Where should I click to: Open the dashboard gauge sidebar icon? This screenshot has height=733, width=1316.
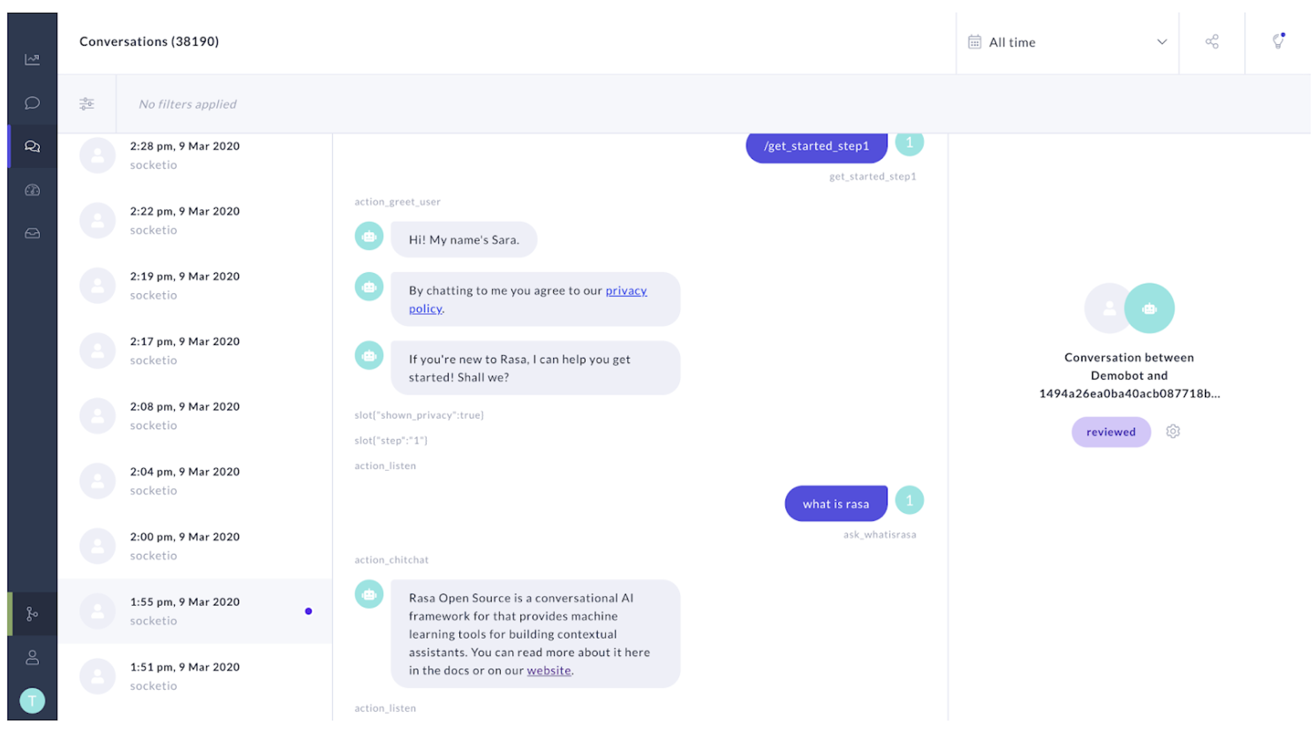tap(32, 190)
